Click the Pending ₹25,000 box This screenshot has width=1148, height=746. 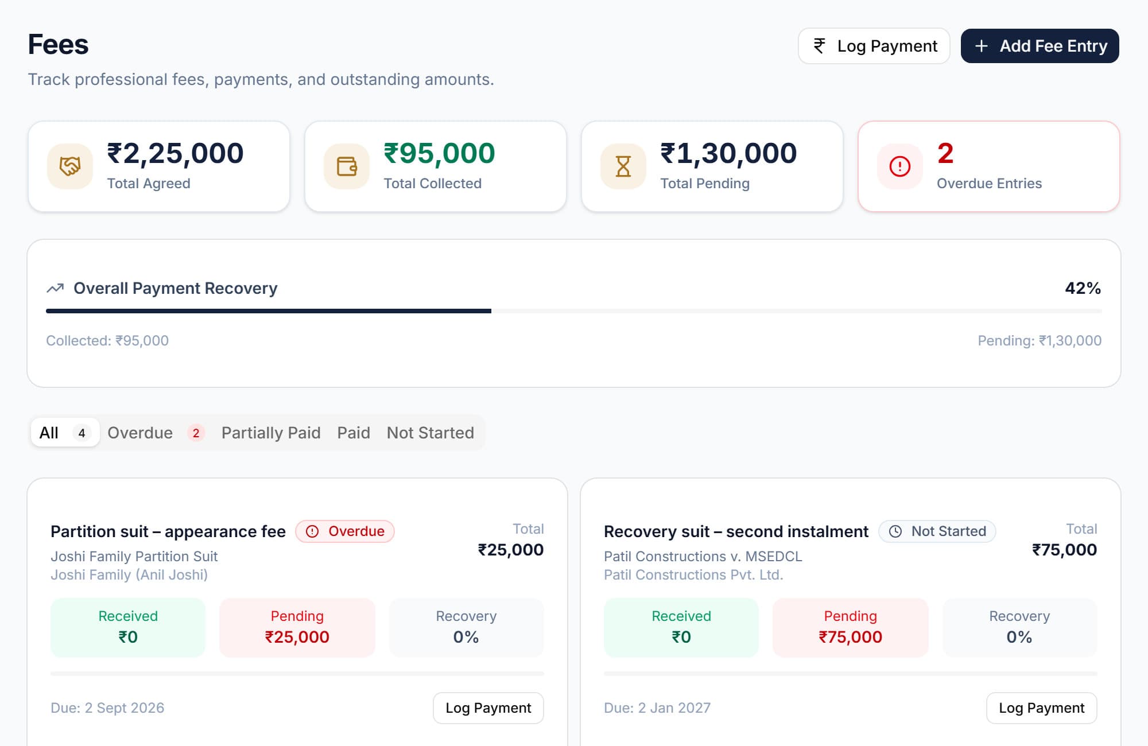[x=297, y=628]
